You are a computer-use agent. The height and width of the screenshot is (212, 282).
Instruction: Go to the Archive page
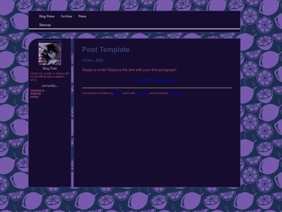(66, 16)
